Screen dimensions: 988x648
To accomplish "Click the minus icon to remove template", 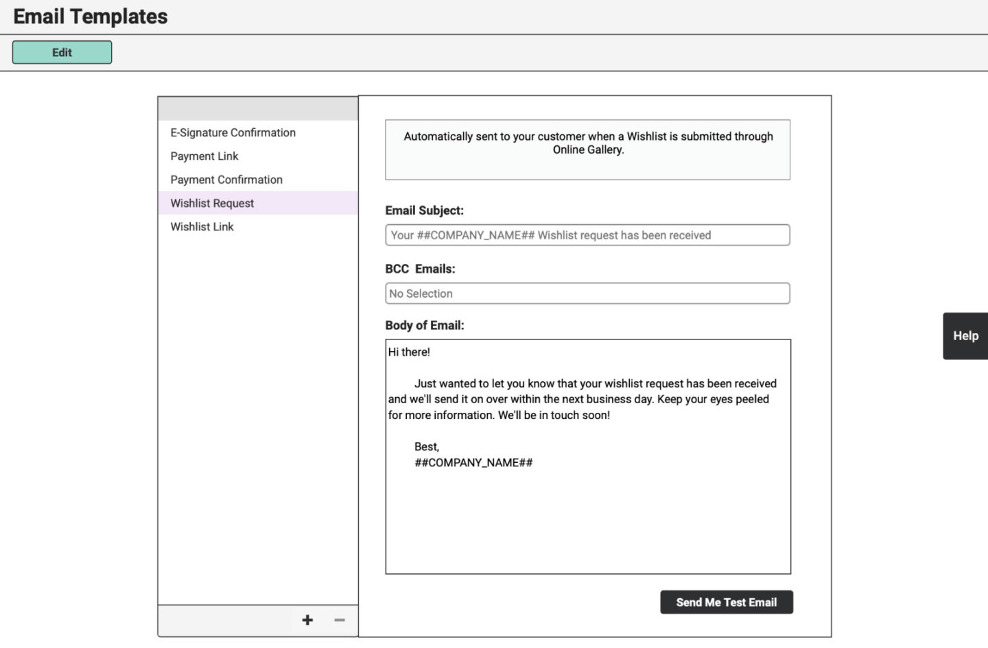I will click(x=339, y=620).
